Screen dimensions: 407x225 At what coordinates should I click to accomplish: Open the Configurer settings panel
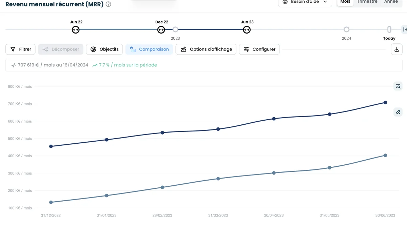[x=259, y=49]
